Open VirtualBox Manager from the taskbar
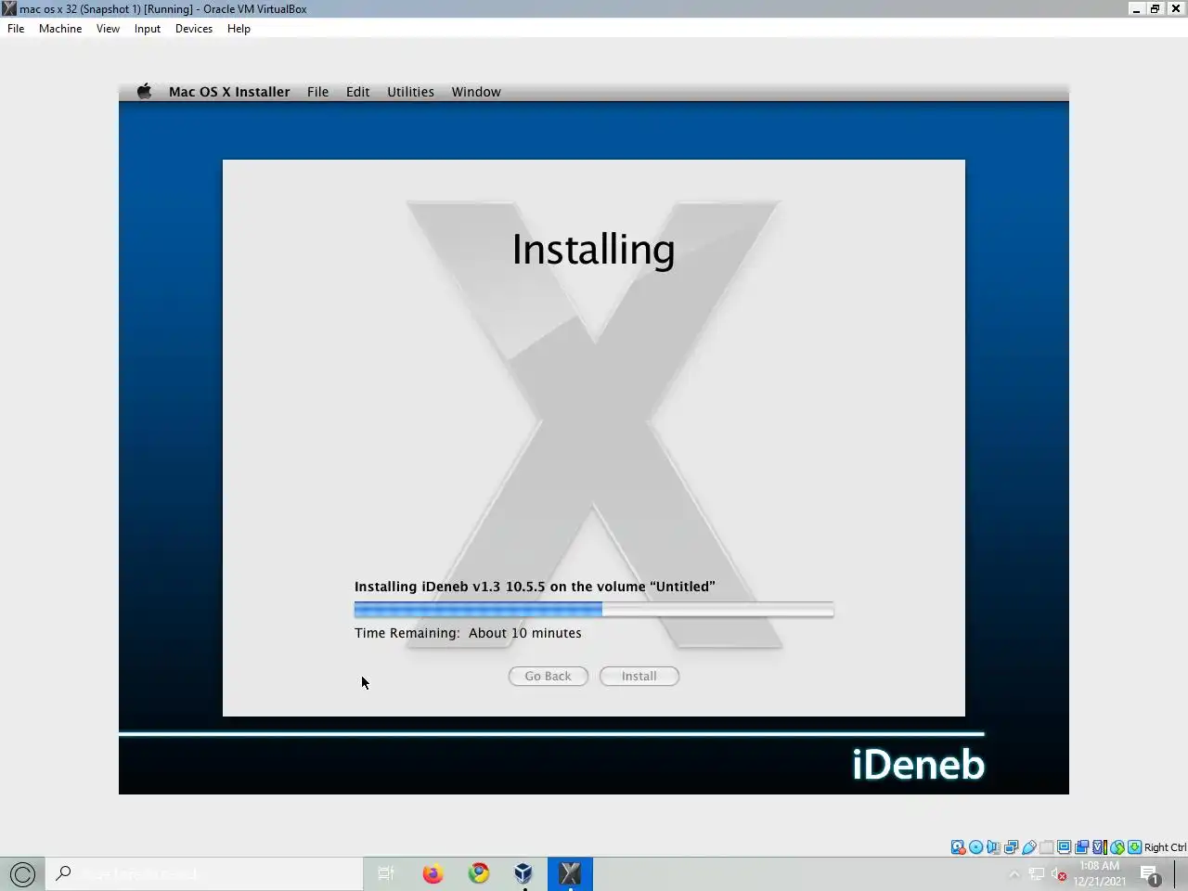The width and height of the screenshot is (1188, 891). click(x=523, y=873)
